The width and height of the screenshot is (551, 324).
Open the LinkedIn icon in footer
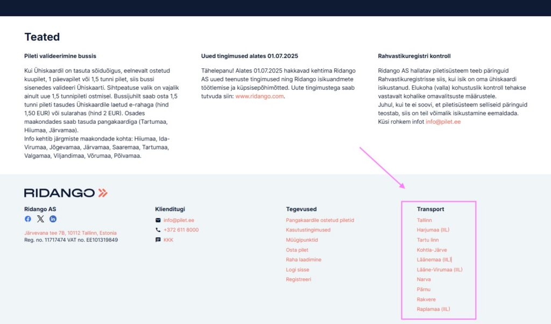tap(53, 219)
